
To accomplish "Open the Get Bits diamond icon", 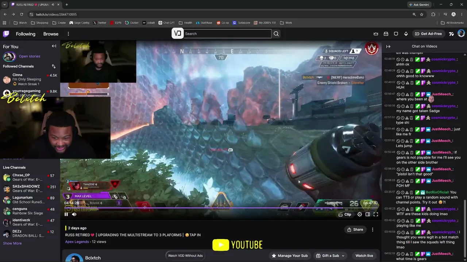I will point(406,34).
